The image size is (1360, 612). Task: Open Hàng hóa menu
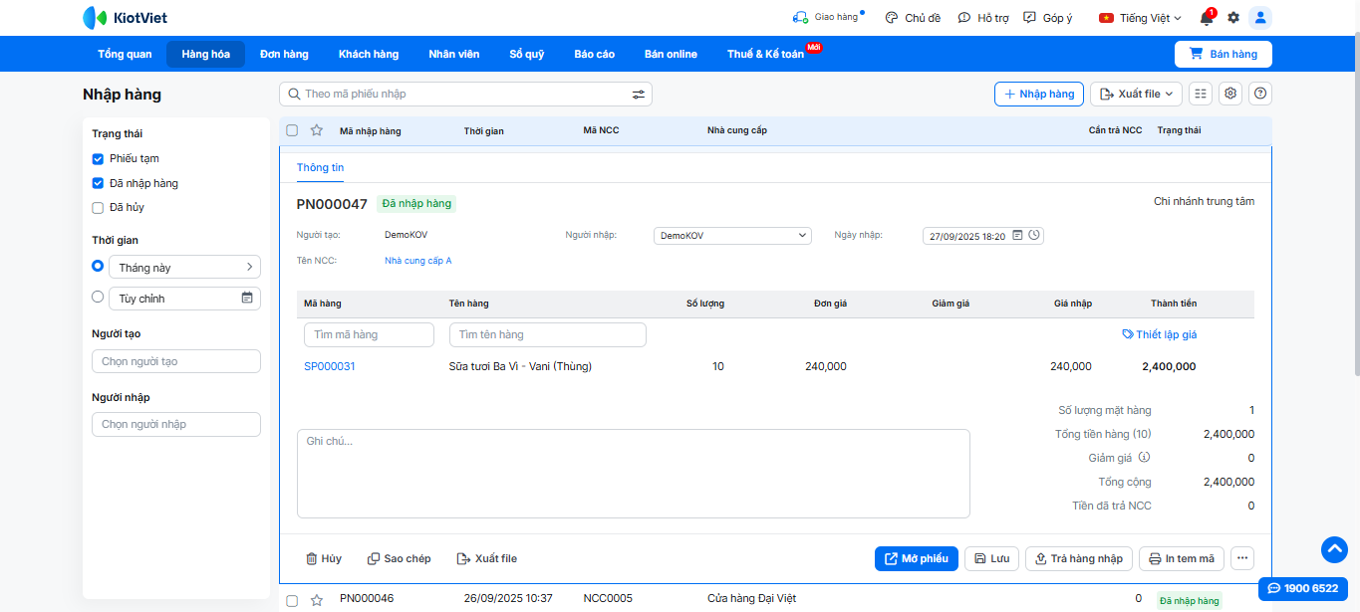click(206, 54)
